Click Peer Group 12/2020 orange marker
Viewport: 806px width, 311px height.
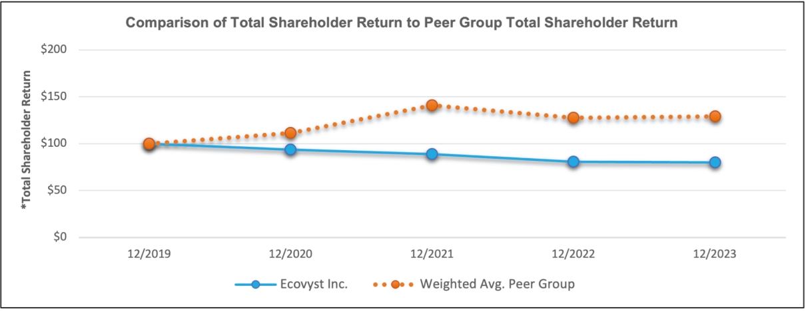click(x=290, y=133)
